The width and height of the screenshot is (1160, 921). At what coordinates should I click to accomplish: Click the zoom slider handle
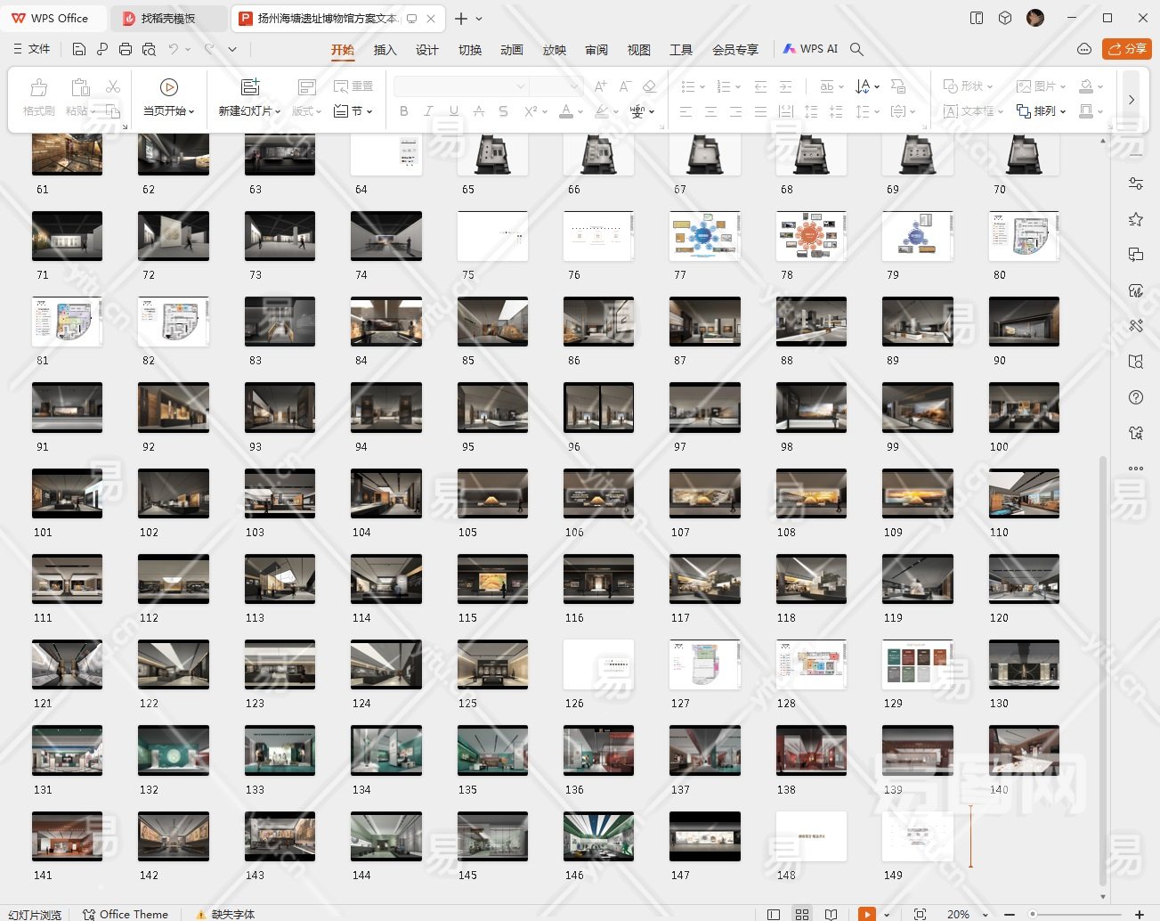1033,914
